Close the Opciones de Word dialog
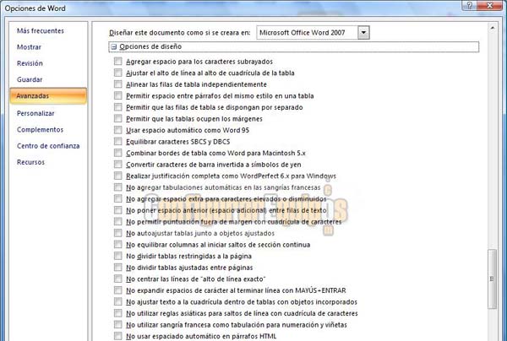507x341 pixels. pos(489,5)
